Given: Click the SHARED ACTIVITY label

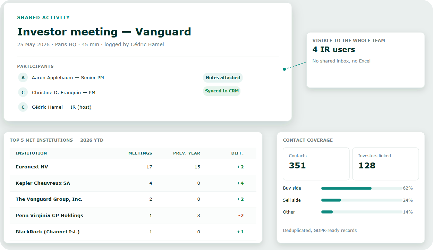Looking at the screenshot, I should click(x=43, y=17).
